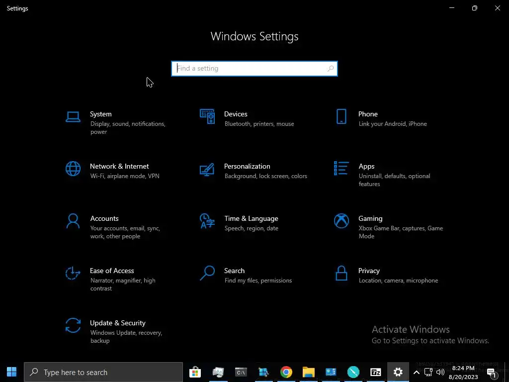Click 'Windows Update, recovery, backup' description
The image size is (509, 382).
(126, 337)
